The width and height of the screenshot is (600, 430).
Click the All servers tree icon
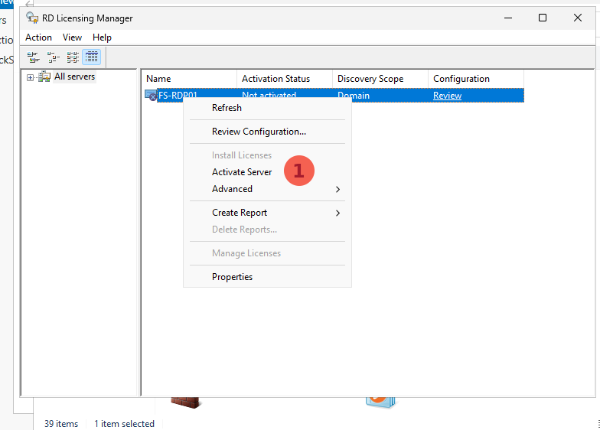tap(44, 77)
